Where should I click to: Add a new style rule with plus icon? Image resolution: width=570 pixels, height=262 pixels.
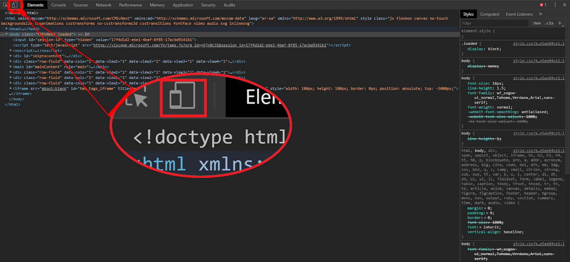pos(560,23)
